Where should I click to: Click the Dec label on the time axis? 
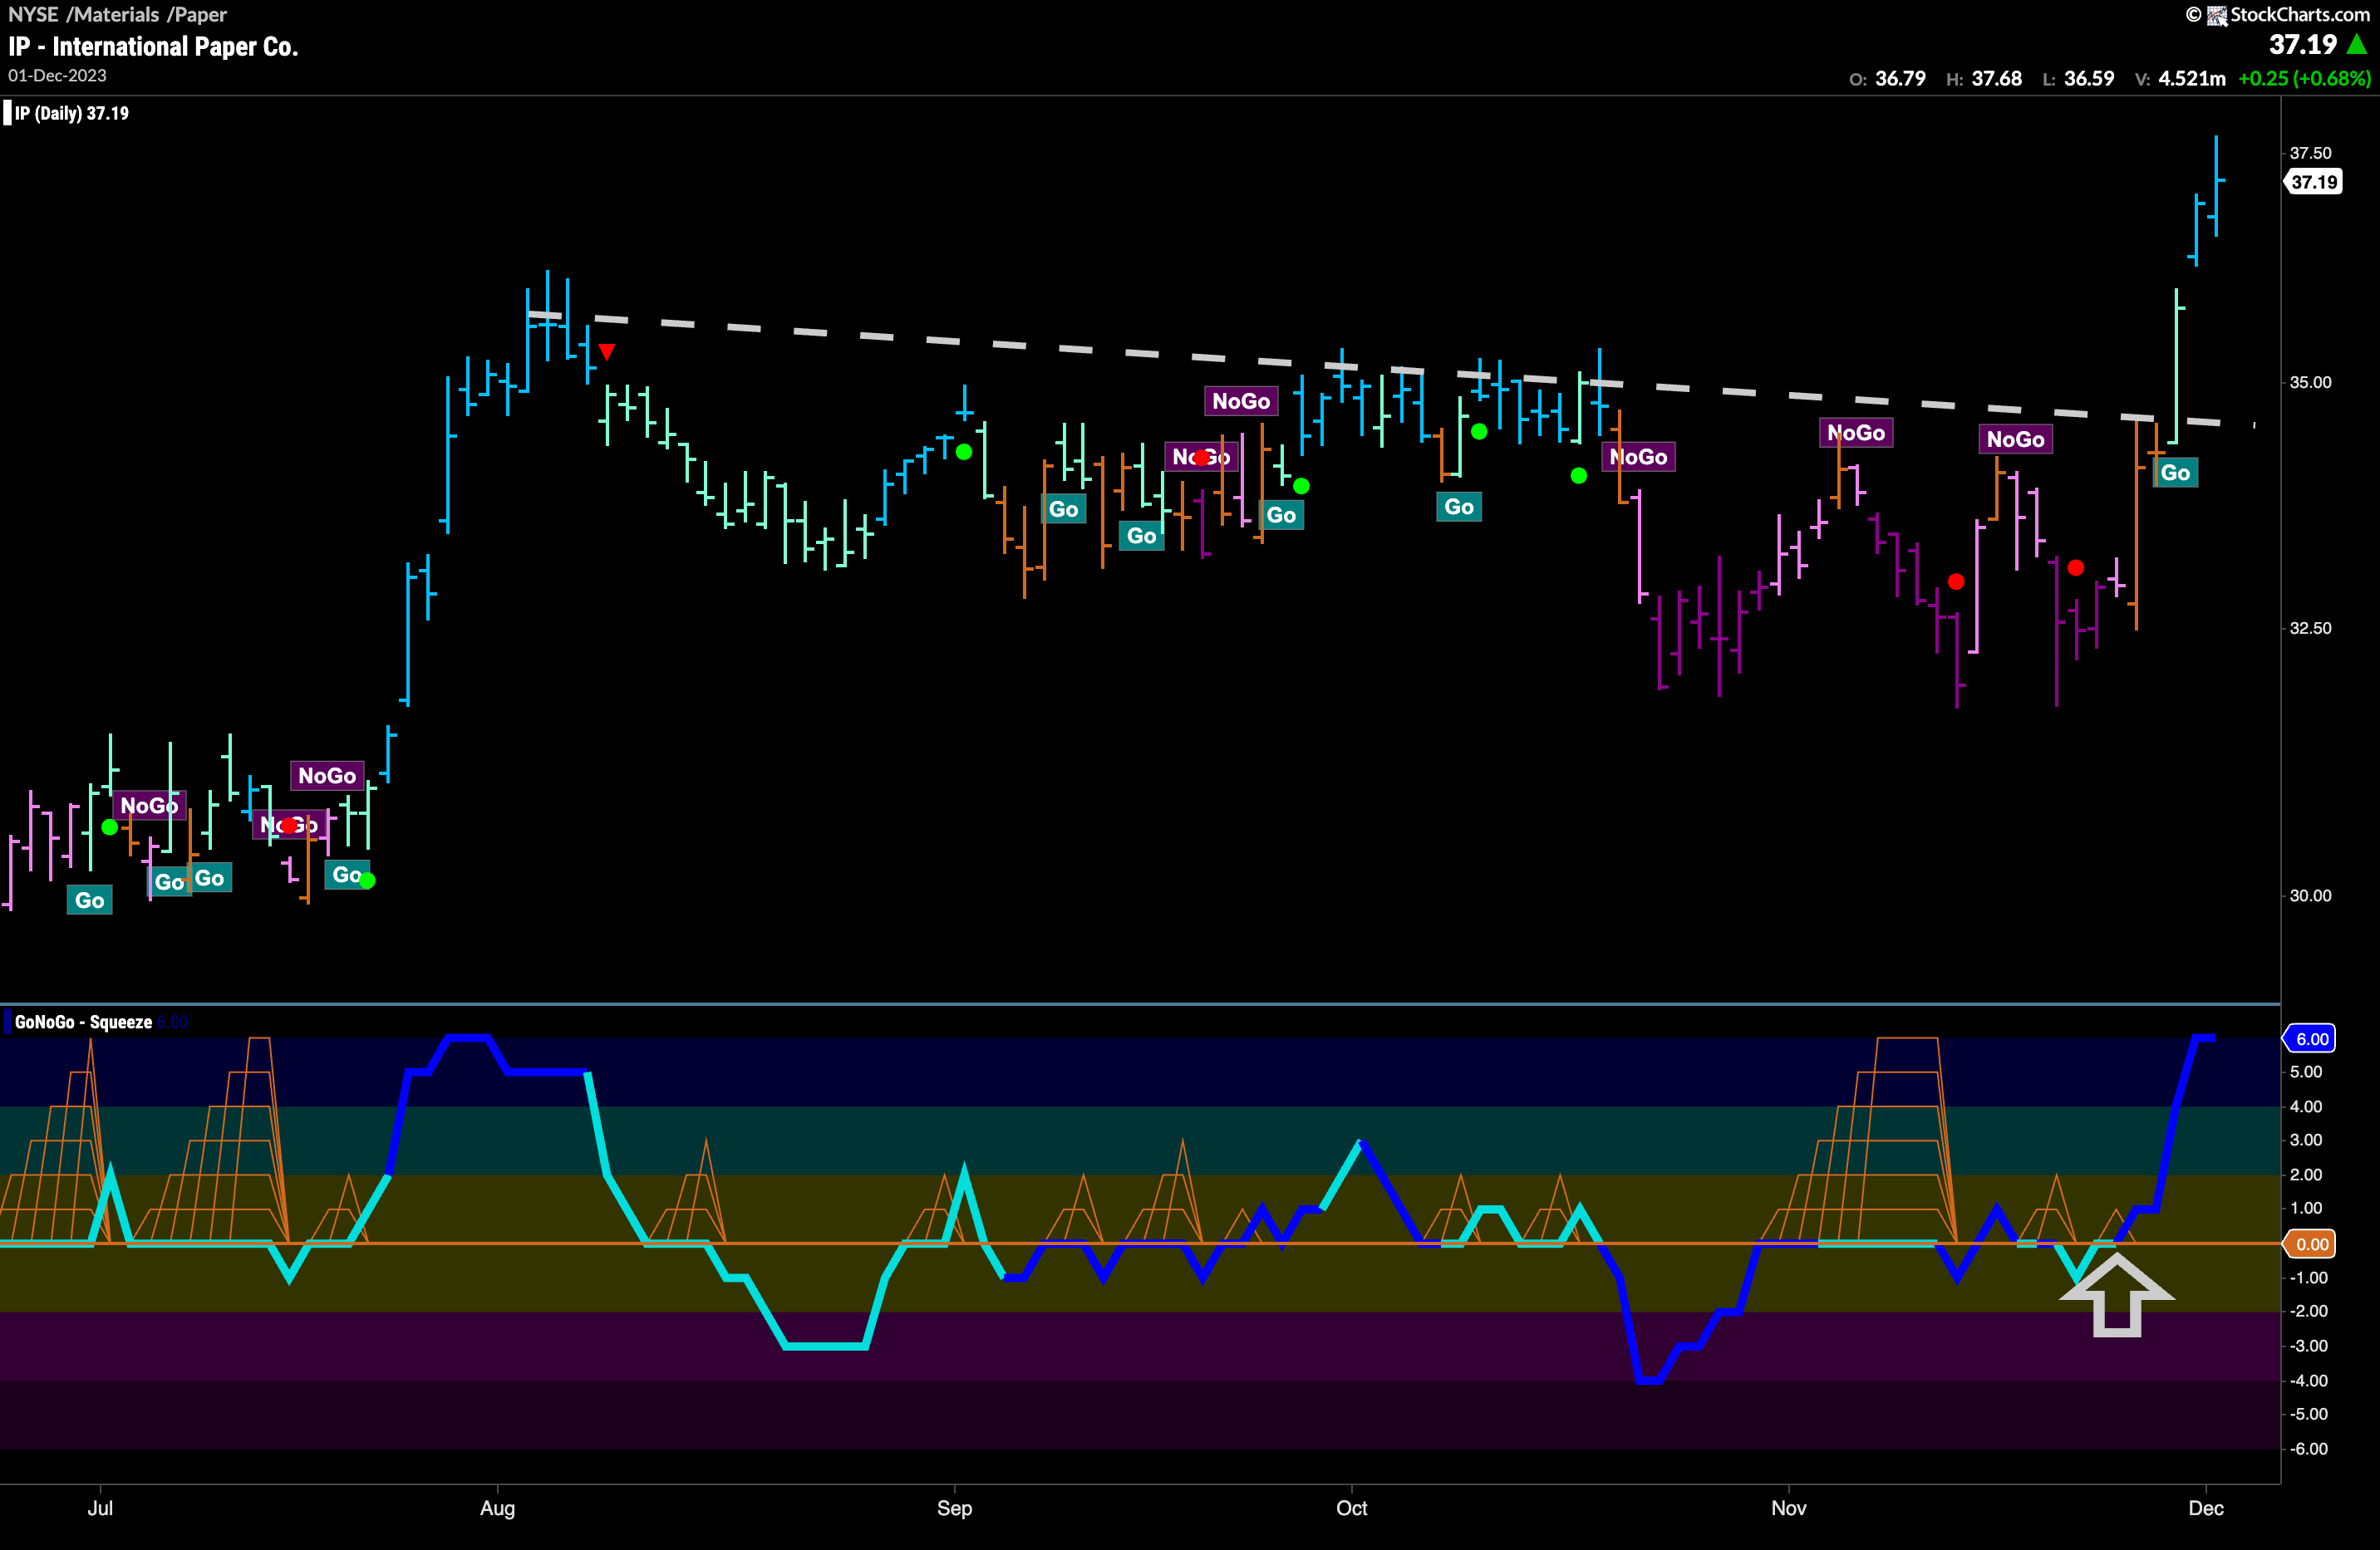pos(2205,1509)
